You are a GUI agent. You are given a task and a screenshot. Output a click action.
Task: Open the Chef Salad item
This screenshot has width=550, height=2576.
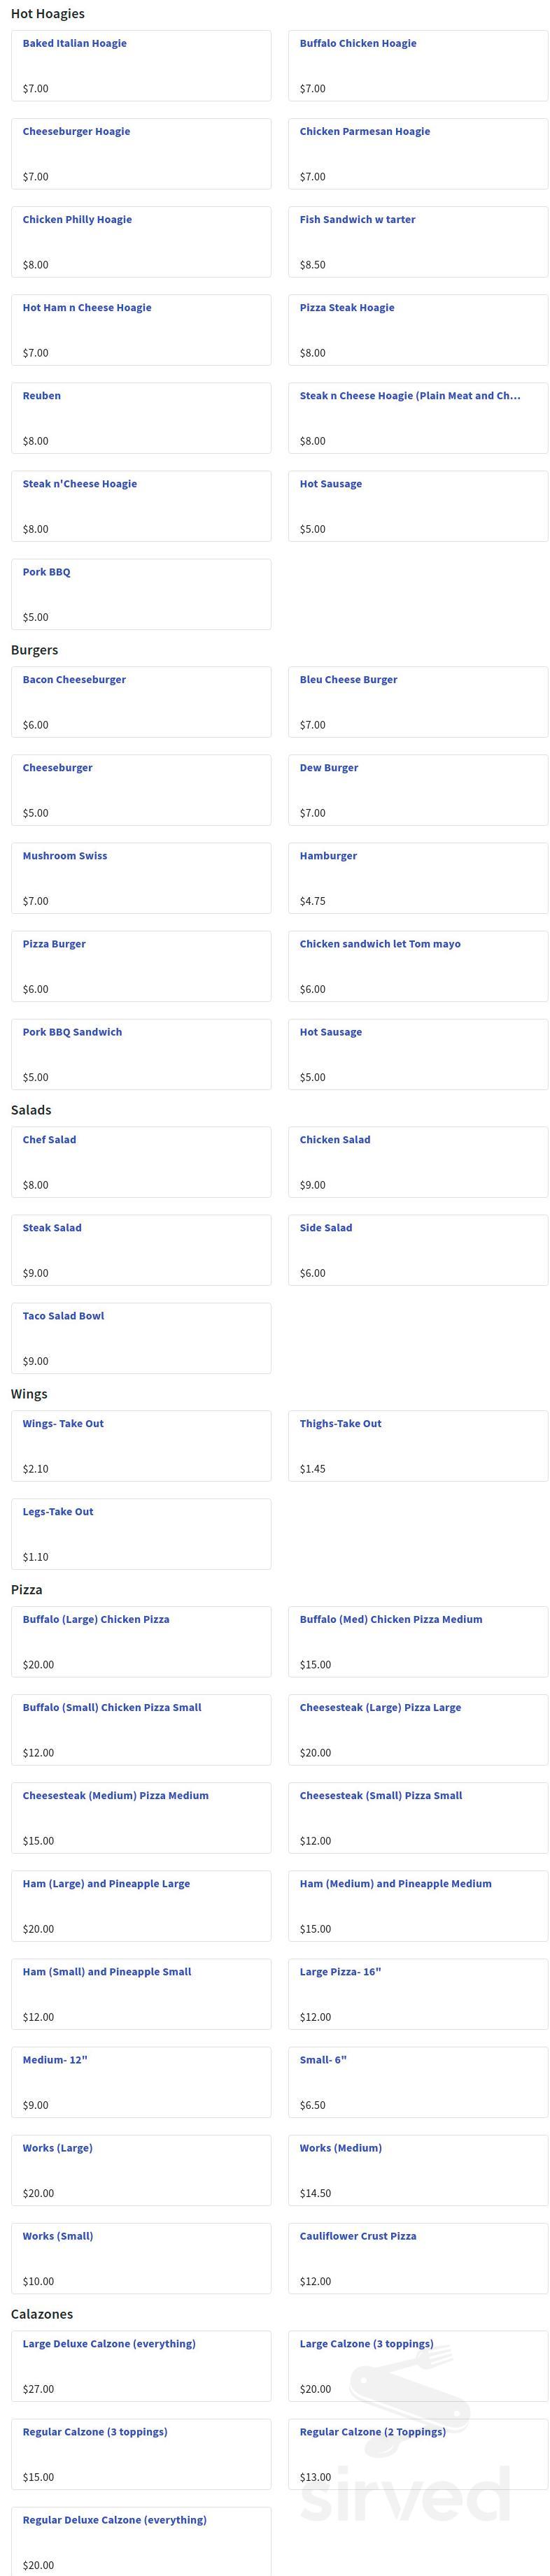click(141, 1161)
